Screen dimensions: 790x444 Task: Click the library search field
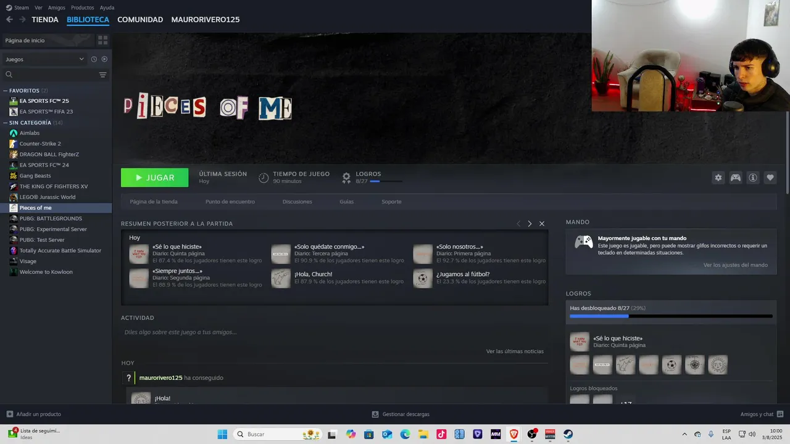pyautogui.click(x=49, y=75)
